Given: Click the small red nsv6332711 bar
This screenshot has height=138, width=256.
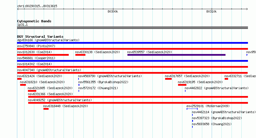Looking at the screenshot, I should coord(226,79).
